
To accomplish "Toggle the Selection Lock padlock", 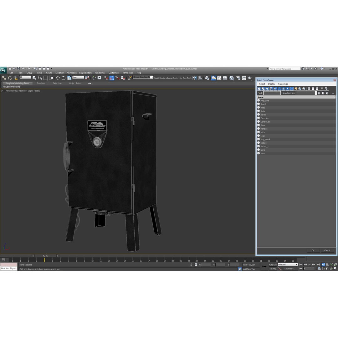I will 191,265.
